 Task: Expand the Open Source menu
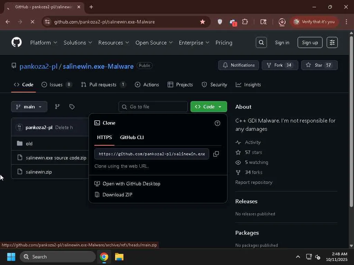point(154,42)
